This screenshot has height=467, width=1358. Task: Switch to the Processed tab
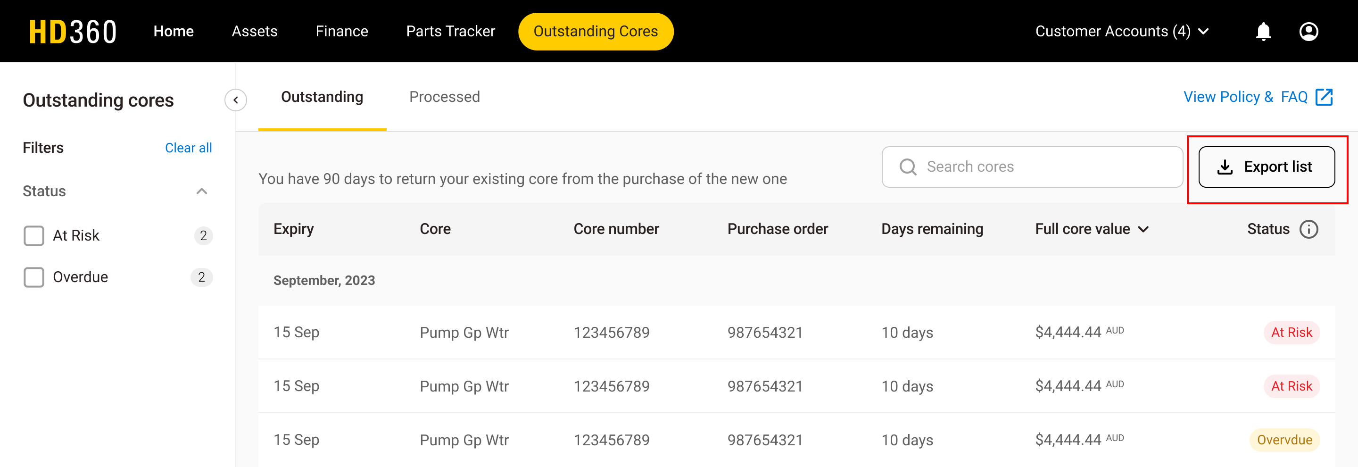pyautogui.click(x=444, y=96)
